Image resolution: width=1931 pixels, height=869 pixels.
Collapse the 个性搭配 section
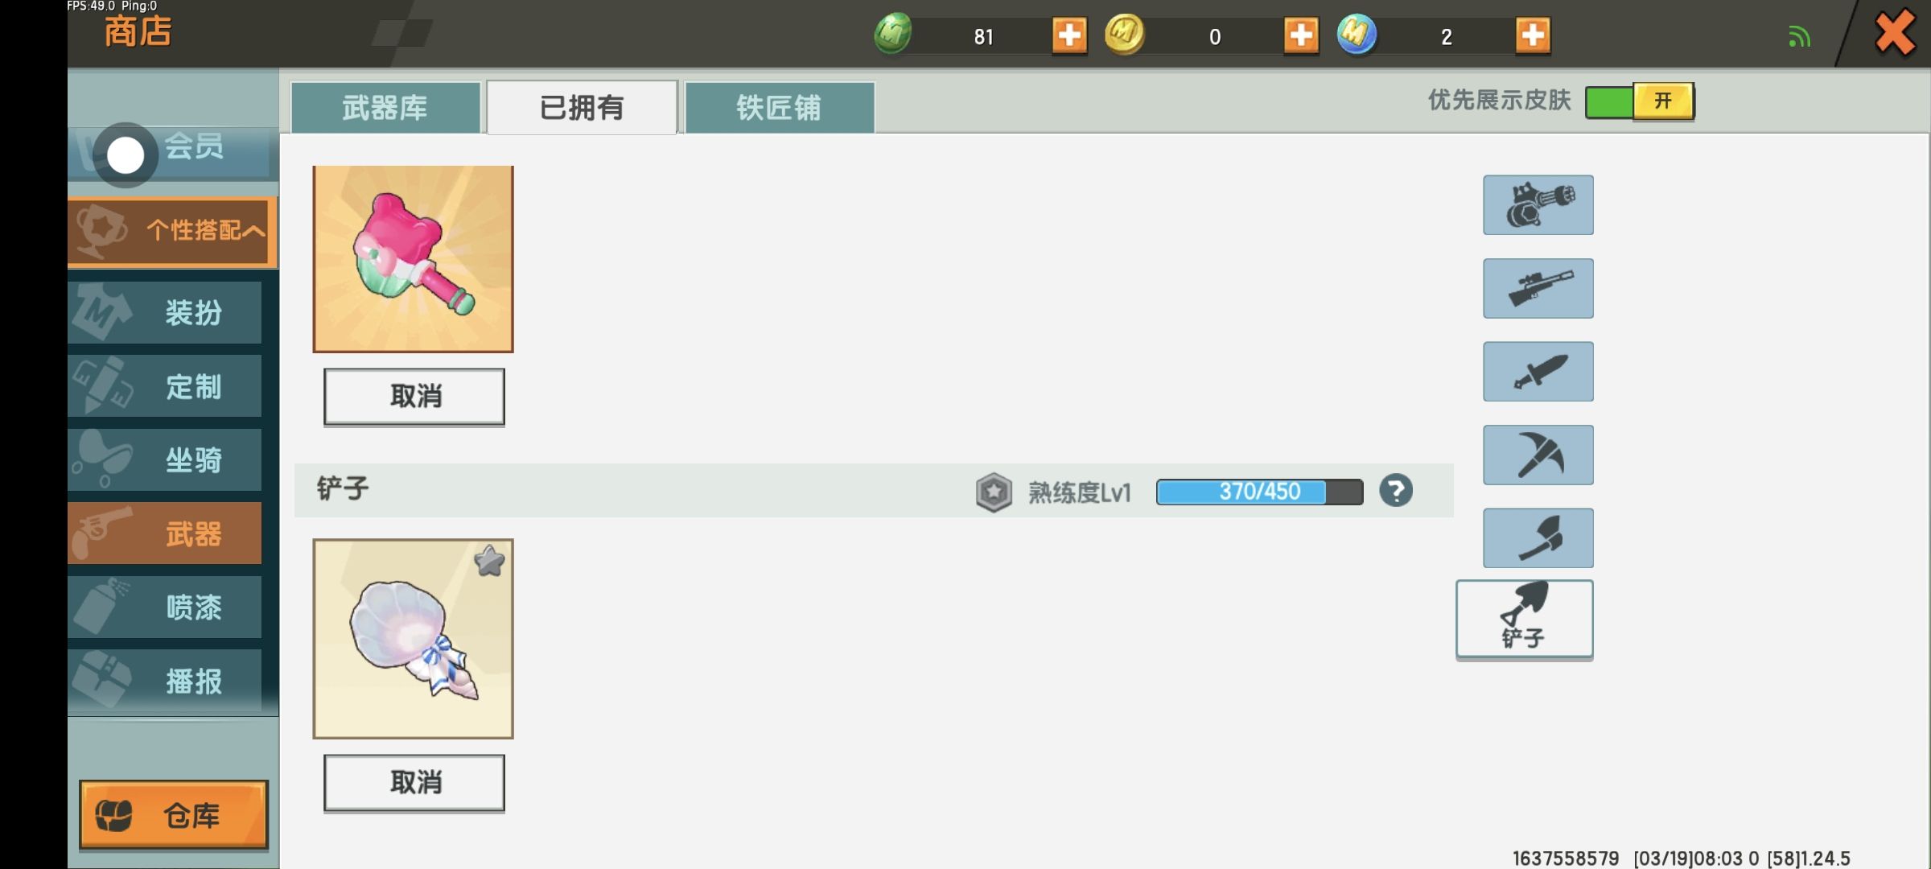173,231
